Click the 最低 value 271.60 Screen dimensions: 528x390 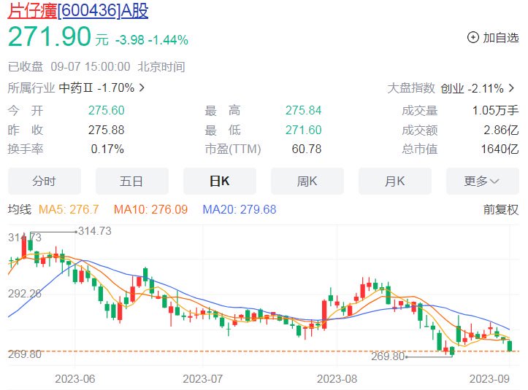coord(303,130)
